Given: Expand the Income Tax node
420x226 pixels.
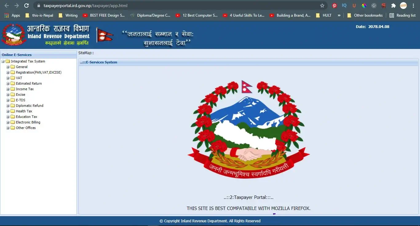Looking at the screenshot, I should [8, 89].
